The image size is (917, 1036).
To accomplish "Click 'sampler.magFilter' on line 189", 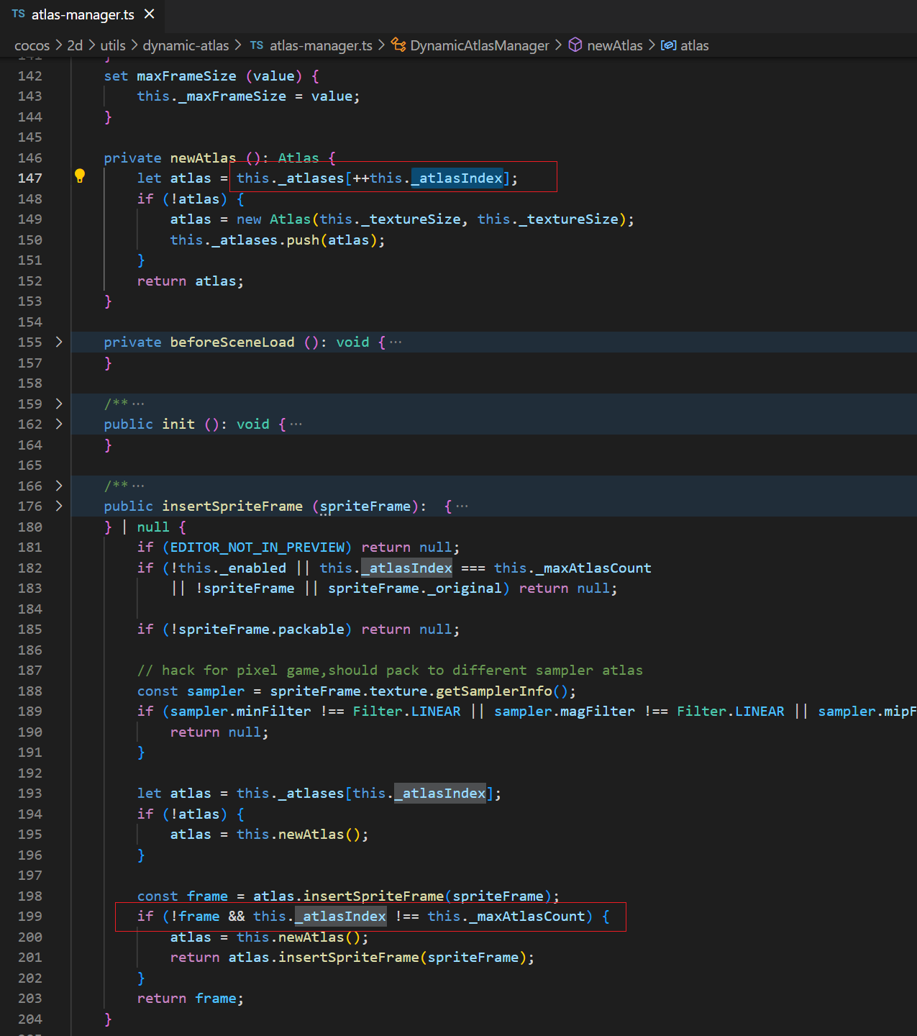I will [565, 711].
